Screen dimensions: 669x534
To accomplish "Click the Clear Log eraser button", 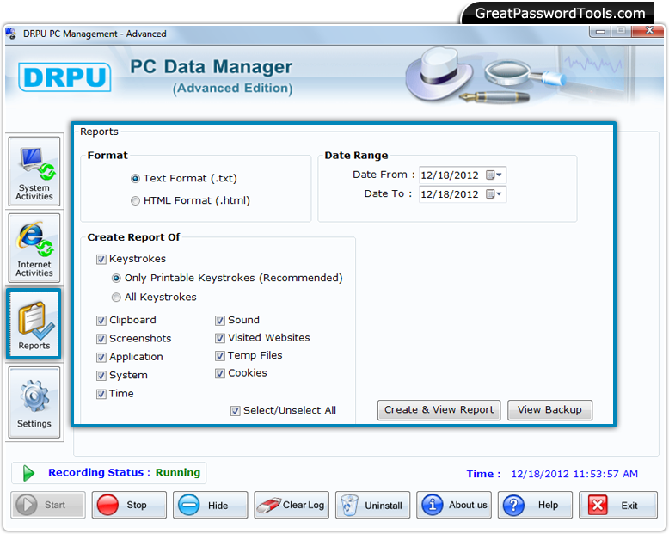I will (x=292, y=505).
